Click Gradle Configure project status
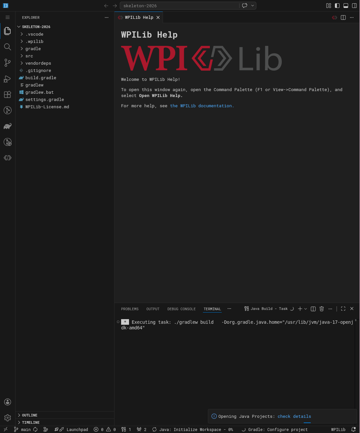The image size is (360, 433). [275, 429]
